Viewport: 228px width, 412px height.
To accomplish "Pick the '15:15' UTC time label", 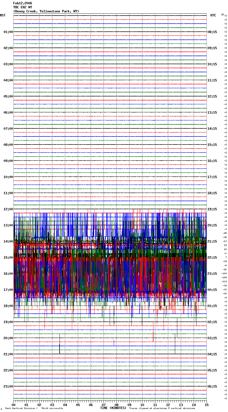I will 212,145.
